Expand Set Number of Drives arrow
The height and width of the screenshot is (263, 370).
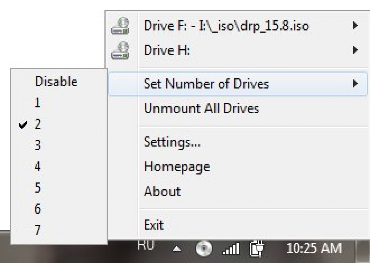tap(355, 83)
